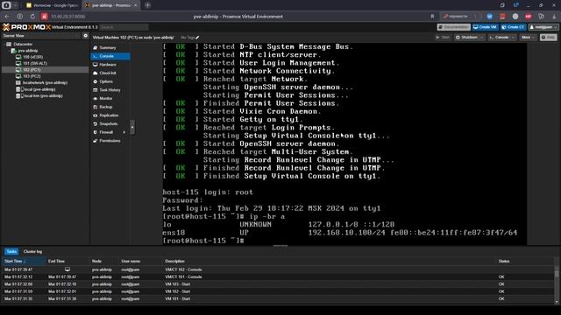Click the 'VM/CT 102 - Console' task row
This screenshot has width=561, height=315.
click(x=278, y=269)
